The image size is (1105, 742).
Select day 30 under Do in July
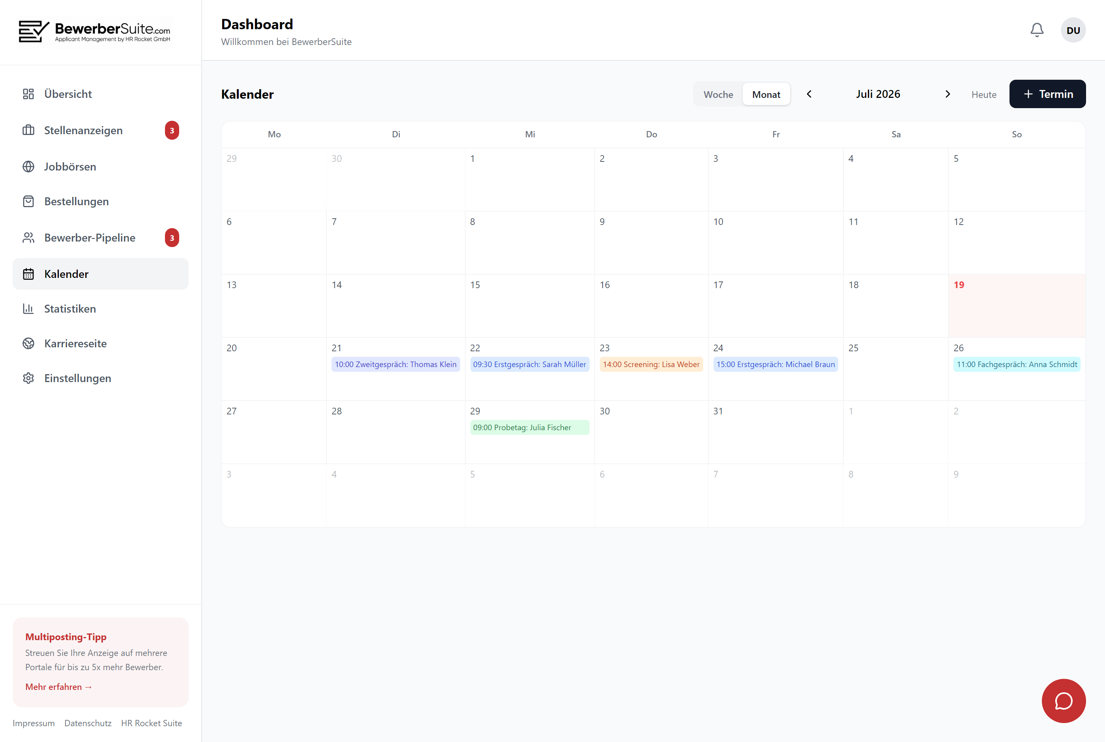[x=652, y=432]
